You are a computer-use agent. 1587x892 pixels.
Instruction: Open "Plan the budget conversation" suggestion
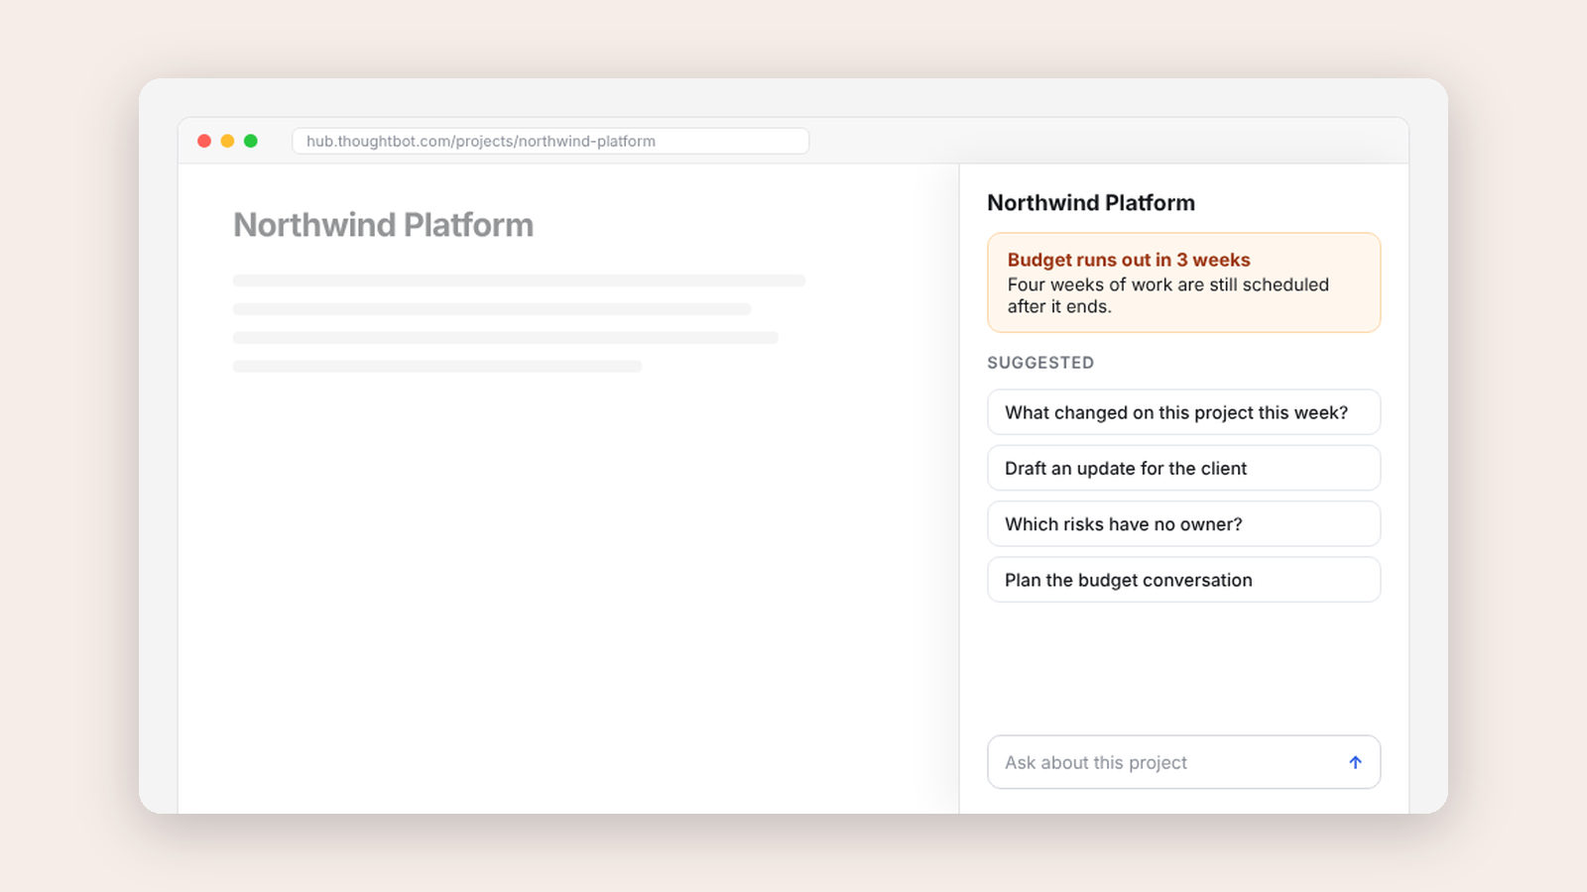coord(1183,580)
